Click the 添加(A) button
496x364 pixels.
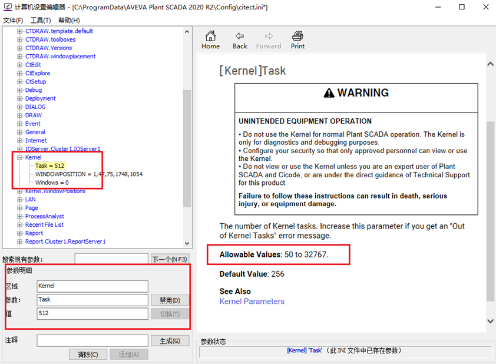tap(129, 355)
